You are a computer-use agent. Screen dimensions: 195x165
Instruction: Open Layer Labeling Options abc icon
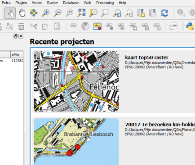pos(73,26)
